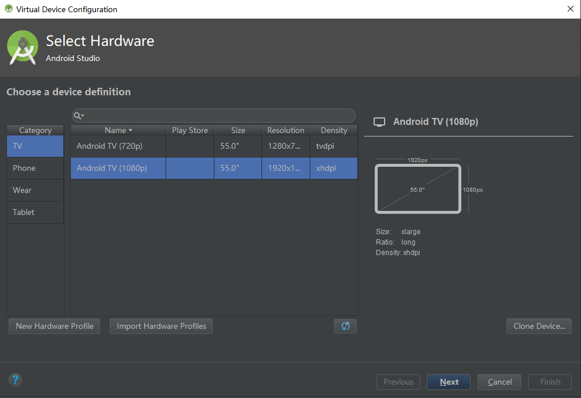Click the Category list header
Viewport: 581px width, 398px height.
[35, 130]
